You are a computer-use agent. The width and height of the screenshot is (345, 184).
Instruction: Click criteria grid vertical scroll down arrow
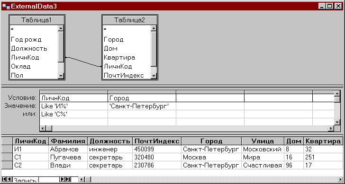pos(337,122)
